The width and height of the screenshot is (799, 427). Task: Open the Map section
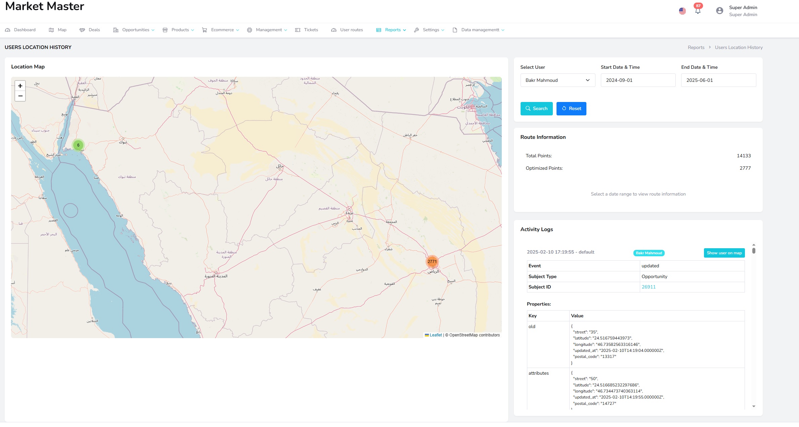coord(62,30)
